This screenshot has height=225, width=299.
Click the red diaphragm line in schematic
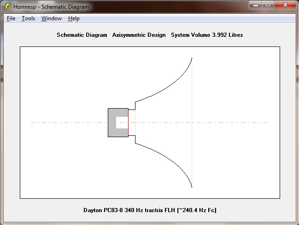129,122
